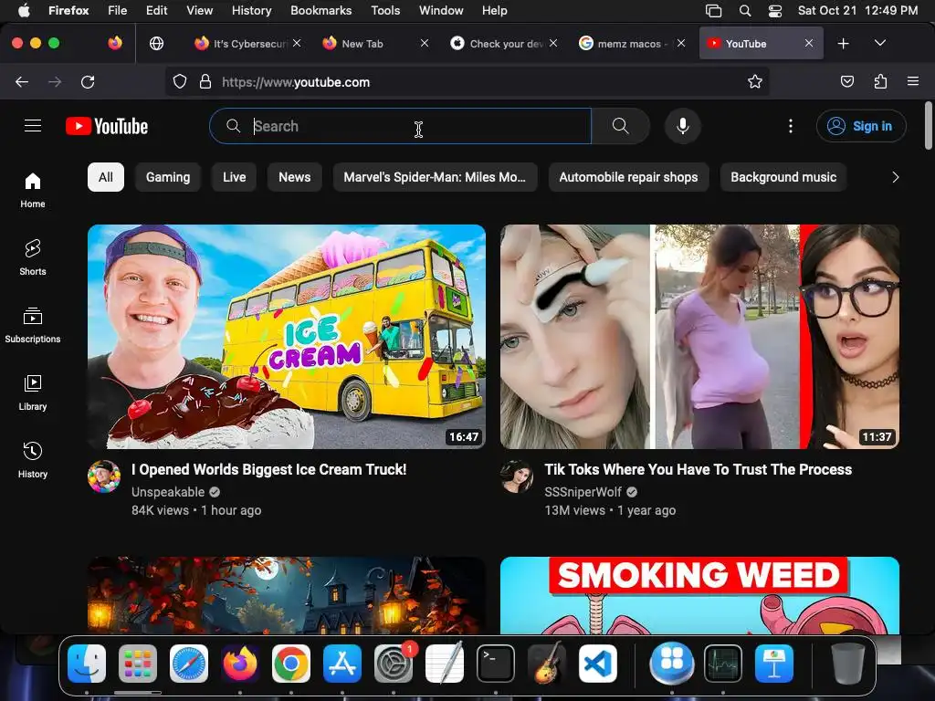Open the Bookmarks menu

click(x=320, y=11)
